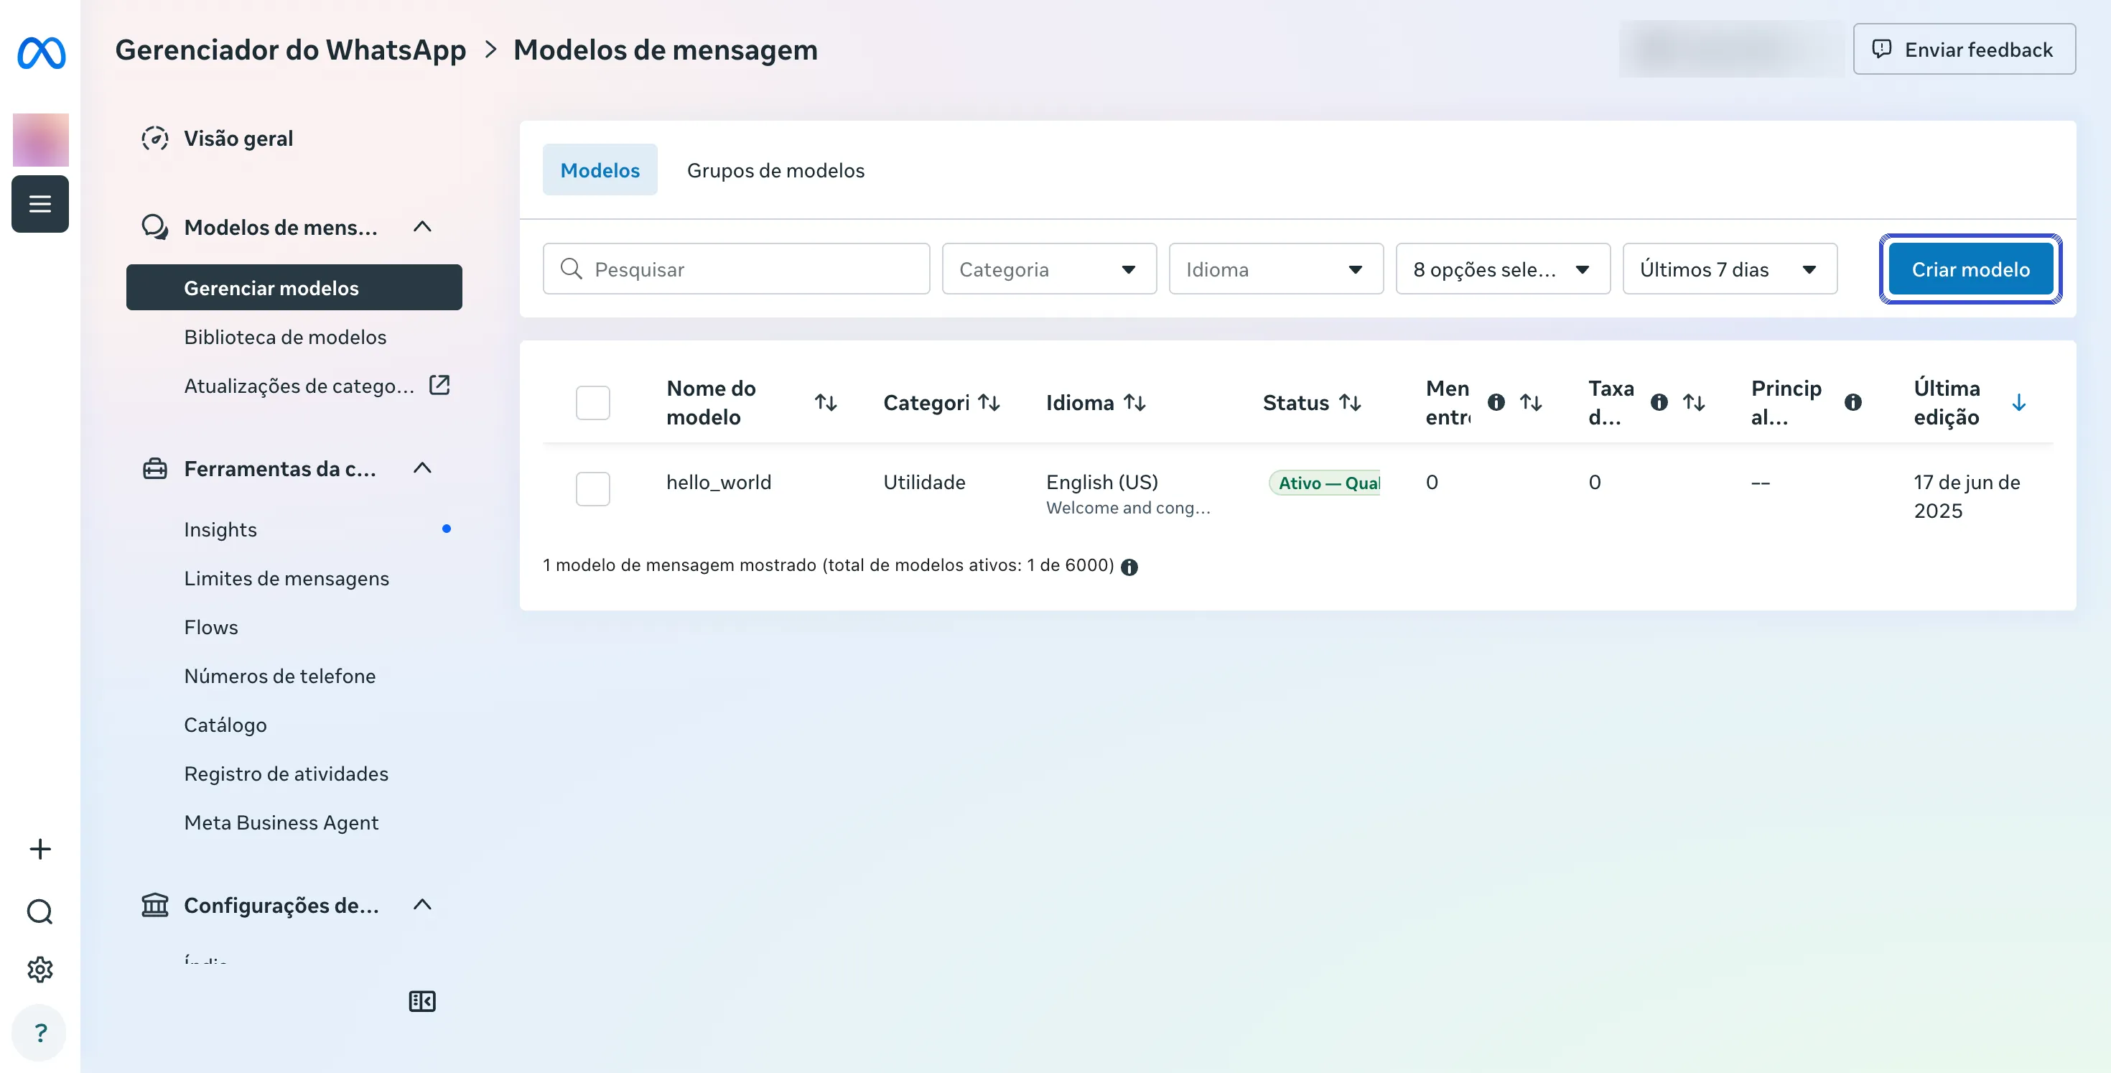Click the business account avatar thumbnail
Image resolution: width=2111 pixels, height=1073 pixels.
click(40, 140)
